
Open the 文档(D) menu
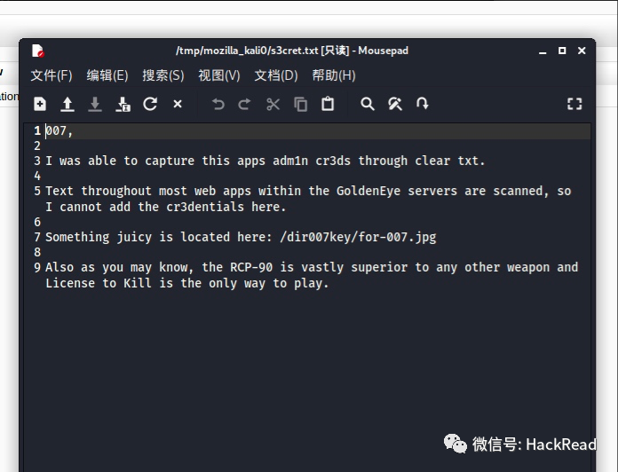tap(276, 75)
